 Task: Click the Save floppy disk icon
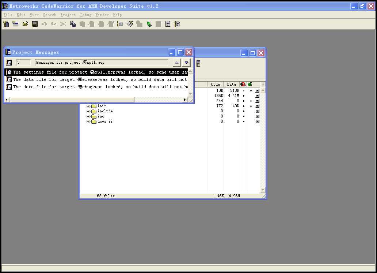(x=35, y=24)
